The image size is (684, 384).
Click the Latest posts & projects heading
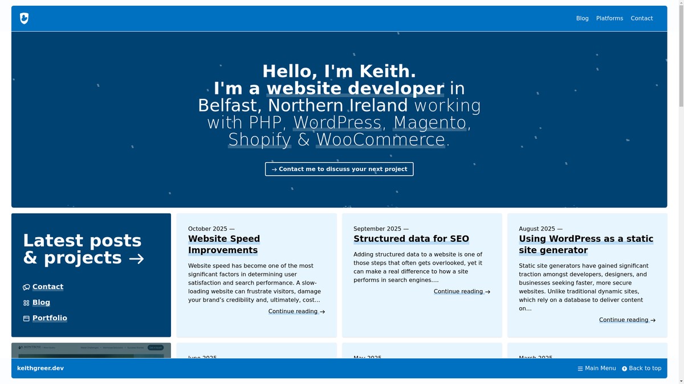point(83,249)
